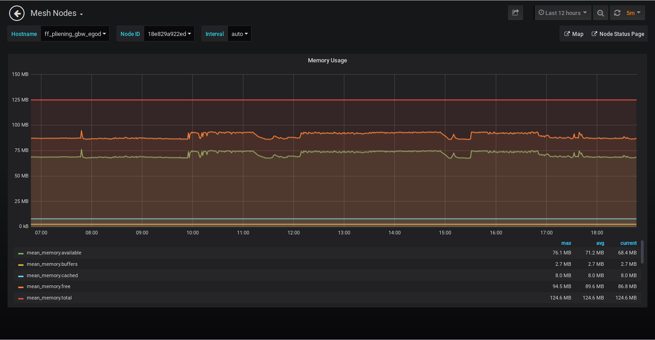This screenshot has width=655, height=340.
Task: Click the Memory Usage panel title
Action: pos(327,60)
